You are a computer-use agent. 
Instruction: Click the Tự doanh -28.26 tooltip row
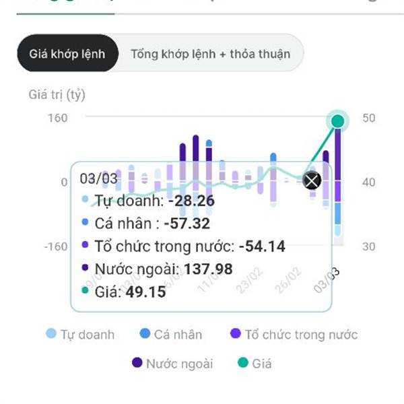pyautogui.click(x=148, y=201)
